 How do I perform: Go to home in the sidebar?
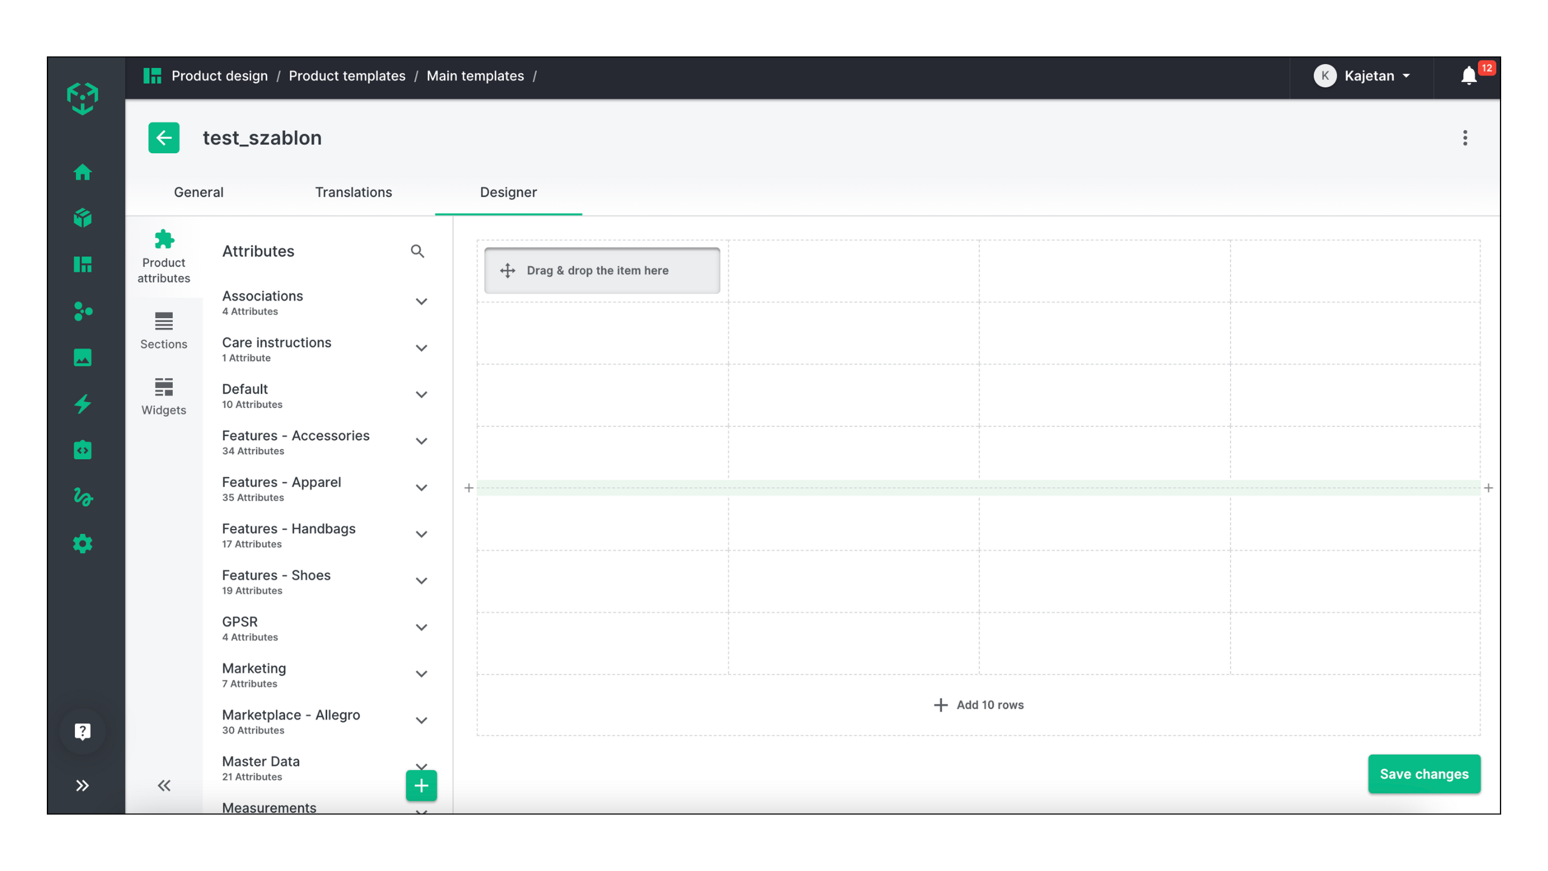click(83, 172)
